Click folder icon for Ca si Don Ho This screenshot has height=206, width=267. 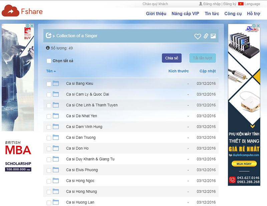56,148
